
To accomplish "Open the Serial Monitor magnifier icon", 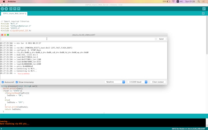I will tap(204, 9).
